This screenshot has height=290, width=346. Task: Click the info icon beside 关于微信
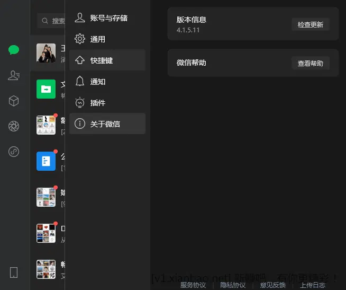(x=80, y=124)
